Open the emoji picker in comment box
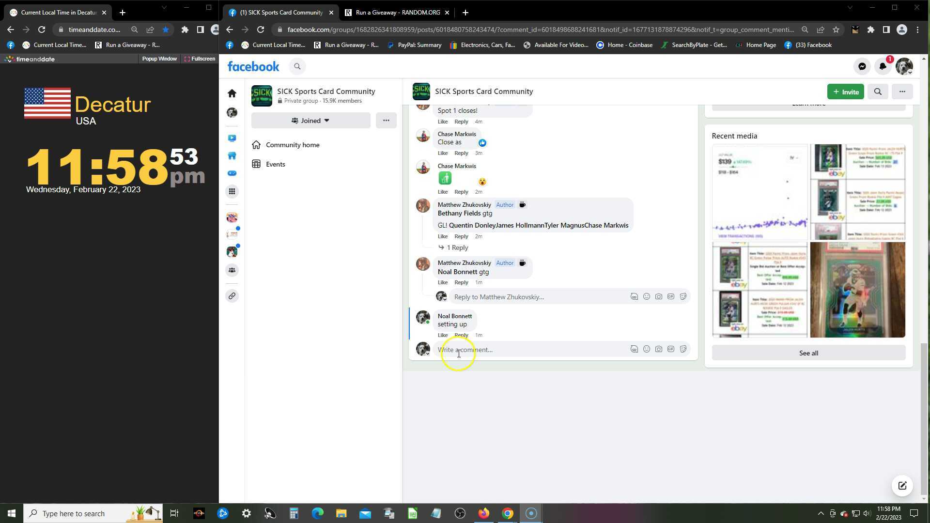 [x=646, y=349]
